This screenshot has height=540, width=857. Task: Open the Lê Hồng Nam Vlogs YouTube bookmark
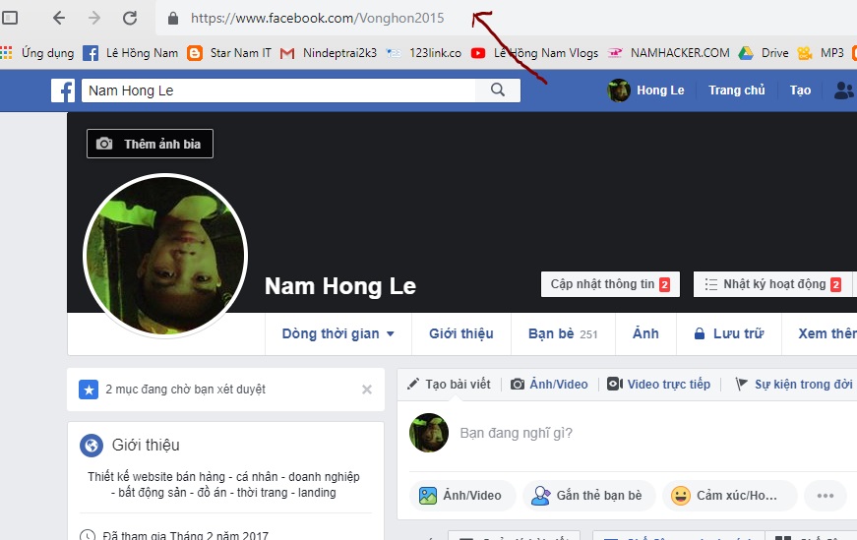coord(534,53)
